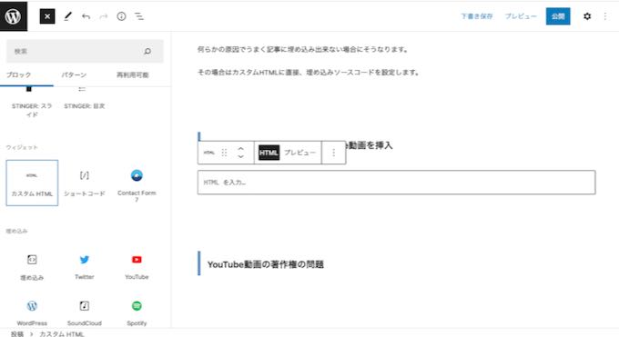The image size is (619, 337).
Task: Save the draft with 下書き保存
Action: pos(476,16)
